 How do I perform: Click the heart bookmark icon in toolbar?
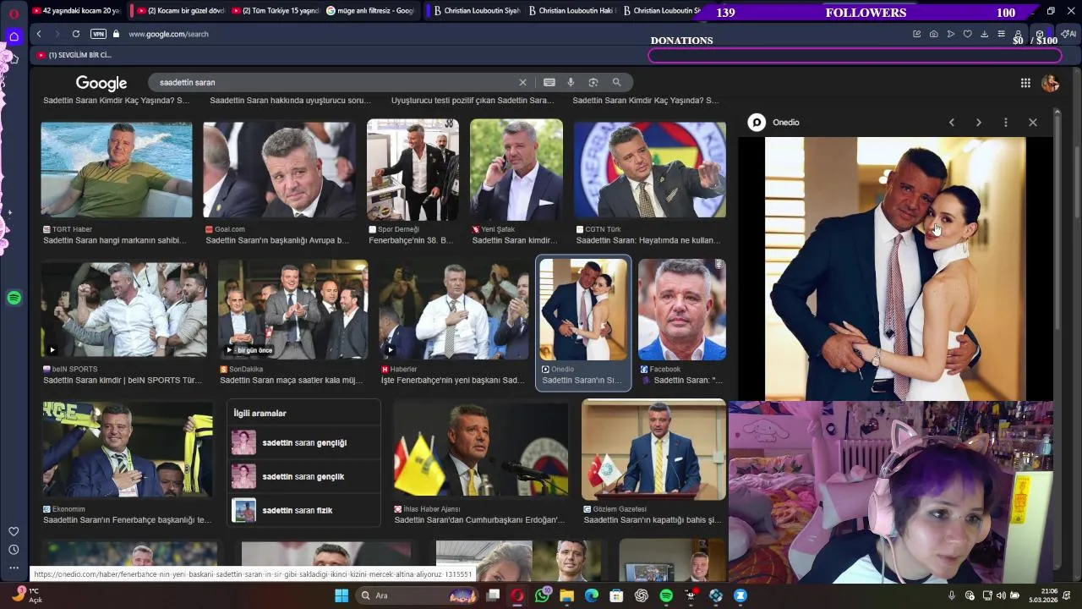[967, 34]
